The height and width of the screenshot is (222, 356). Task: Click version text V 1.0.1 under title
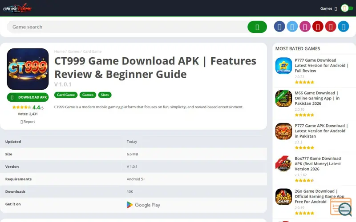point(63,84)
